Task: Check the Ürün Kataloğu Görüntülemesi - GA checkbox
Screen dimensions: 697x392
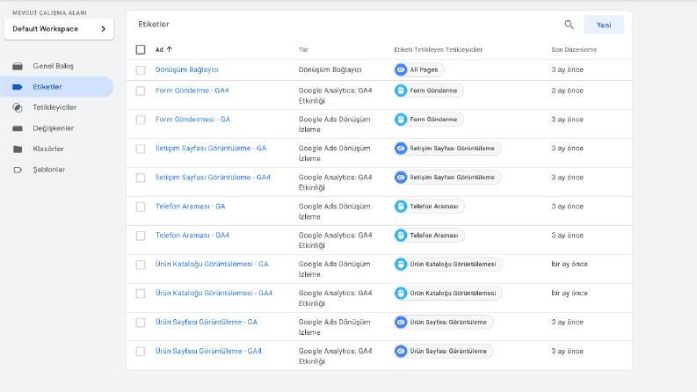Action: coord(141,265)
